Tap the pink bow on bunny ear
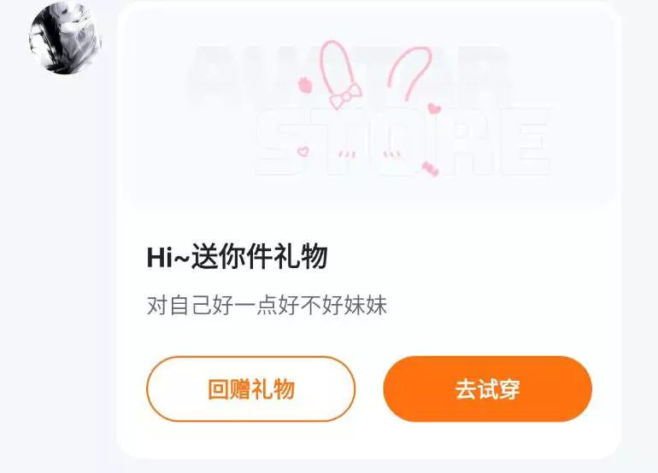 (x=345, y=96)
